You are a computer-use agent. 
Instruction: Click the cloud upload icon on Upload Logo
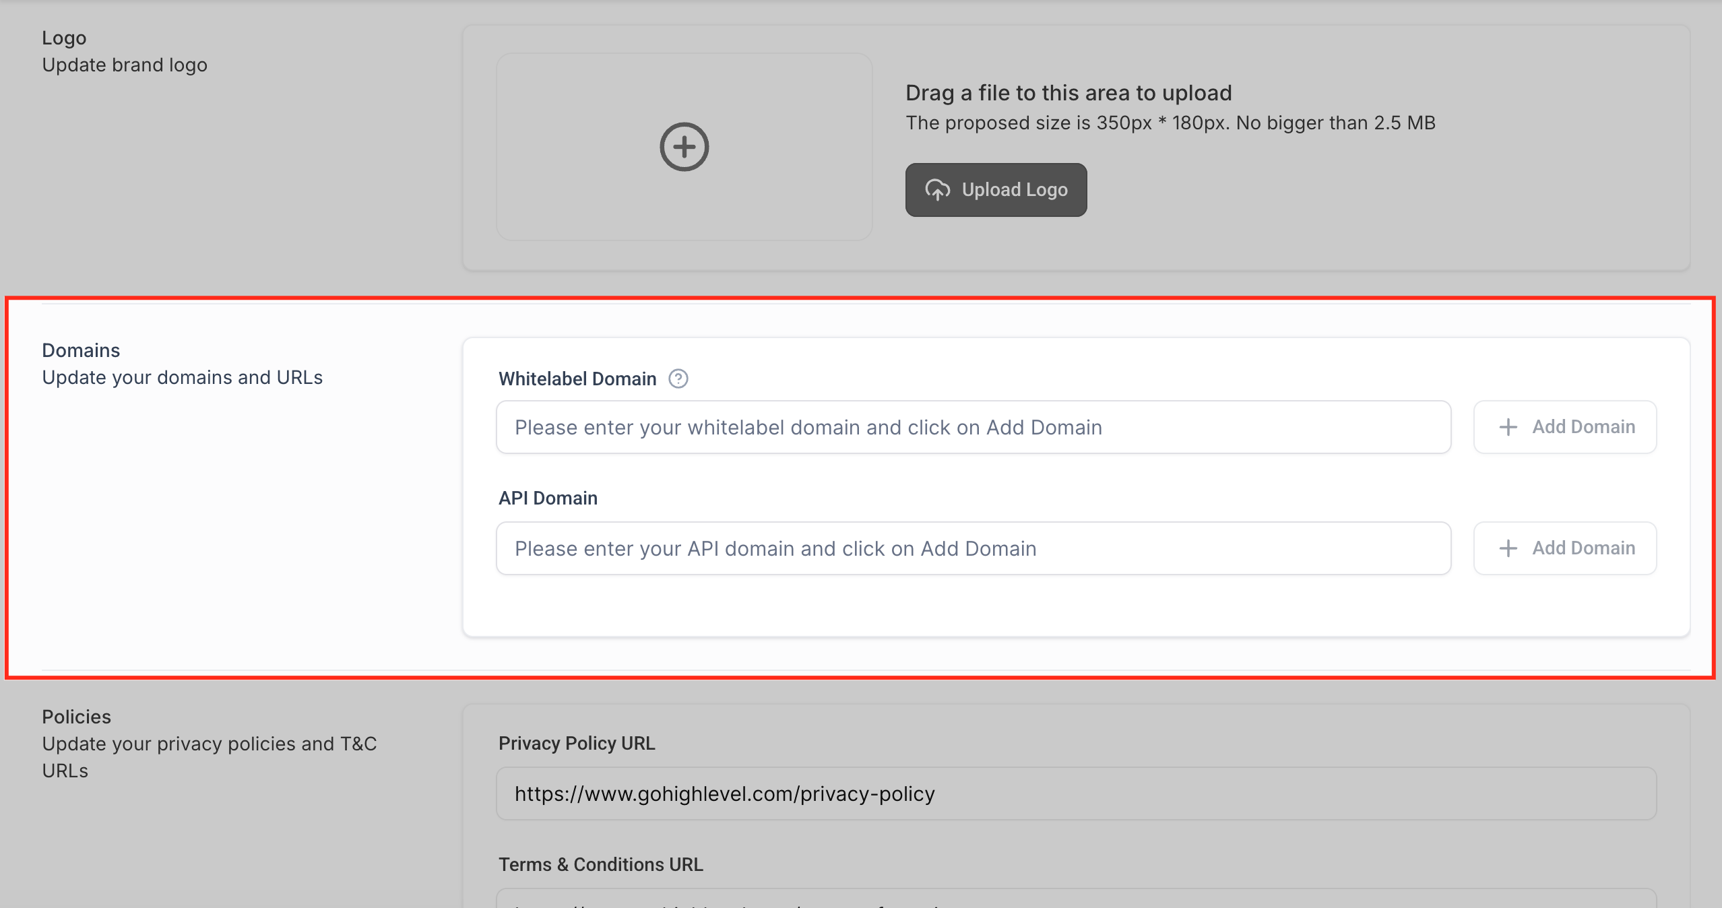(x=937, y=190)
